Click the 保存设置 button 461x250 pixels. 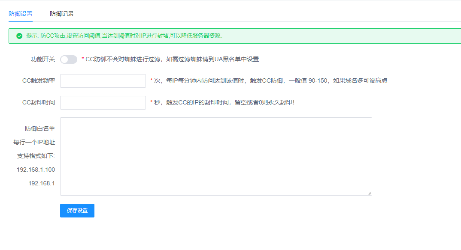[x=77, y=211]
